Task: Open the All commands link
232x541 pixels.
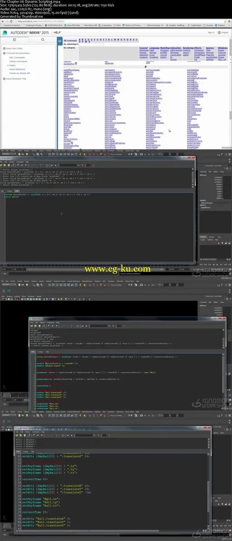Action: click(x=70, y=40)
